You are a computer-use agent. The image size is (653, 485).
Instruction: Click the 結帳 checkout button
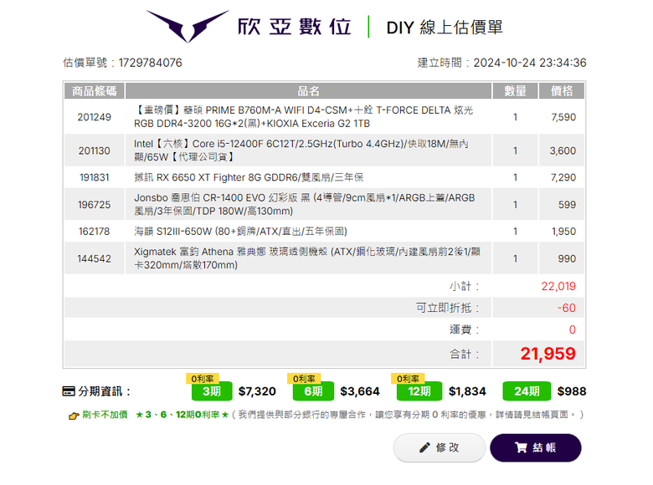click(x=536, y=447)
